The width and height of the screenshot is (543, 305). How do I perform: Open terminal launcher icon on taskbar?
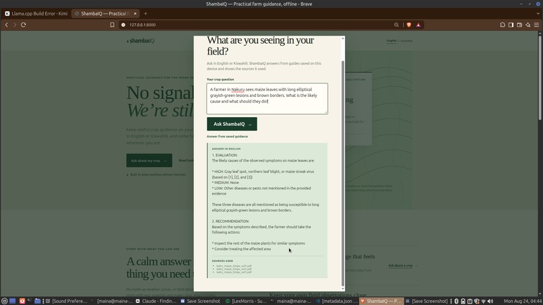coord(30,301)
